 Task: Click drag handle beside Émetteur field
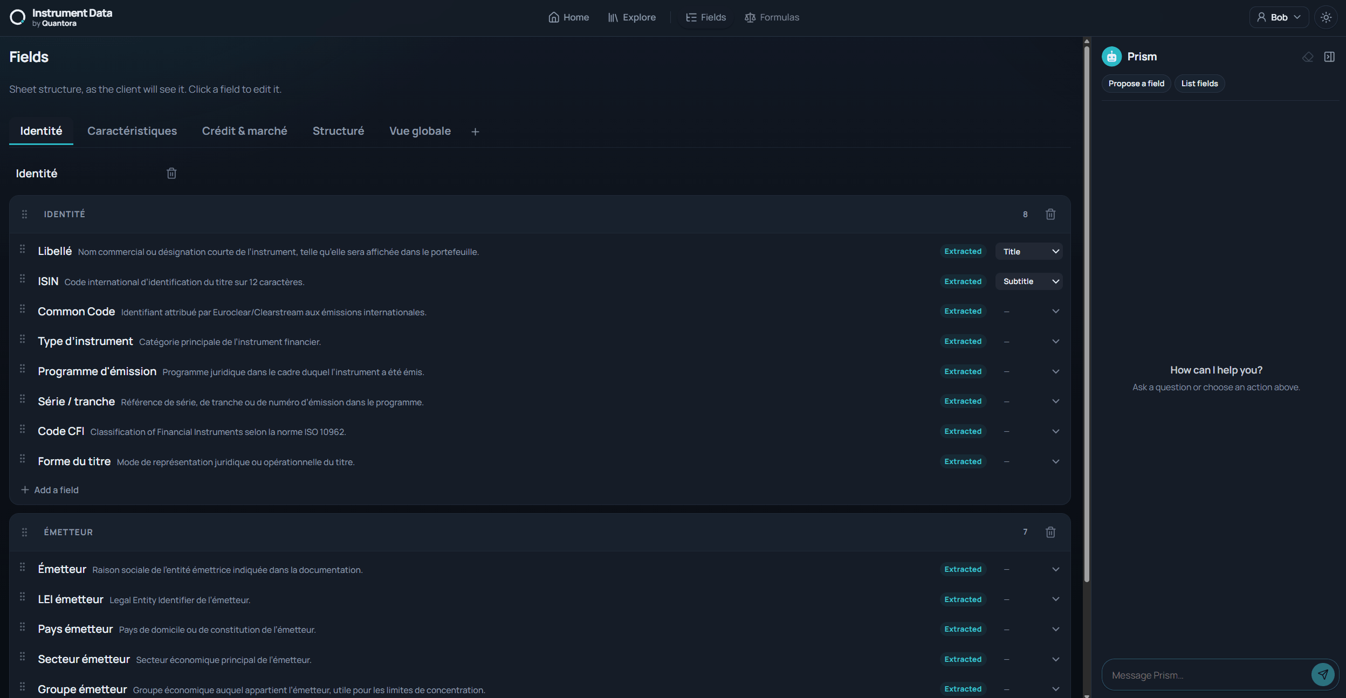pos(22,567)
